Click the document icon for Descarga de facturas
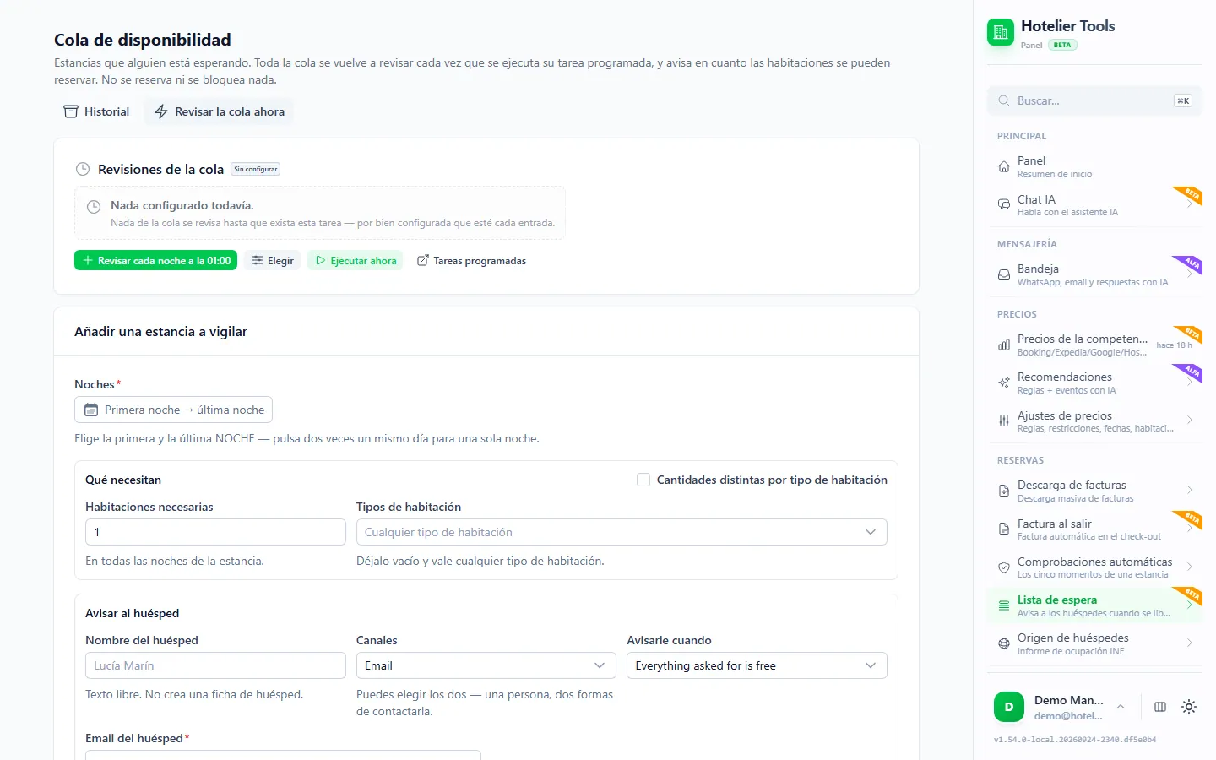The image size is (1216, 760). pos(1004,491)
